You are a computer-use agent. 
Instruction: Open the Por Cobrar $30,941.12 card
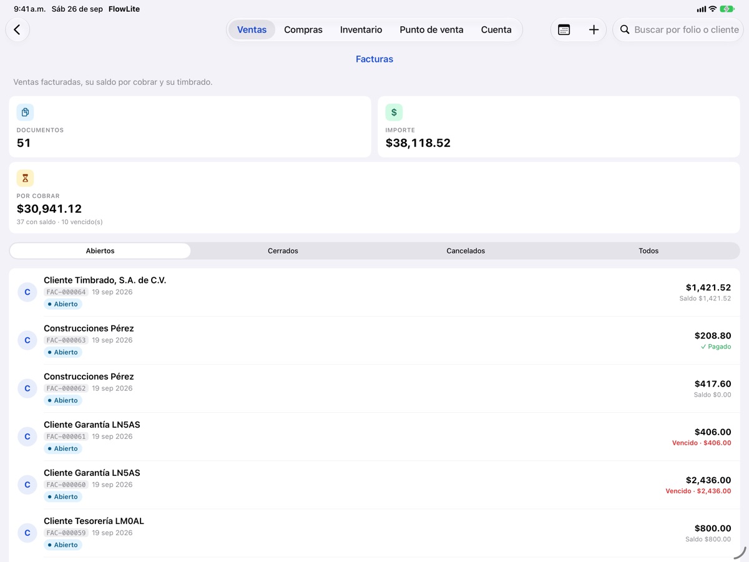pos(374,197)
